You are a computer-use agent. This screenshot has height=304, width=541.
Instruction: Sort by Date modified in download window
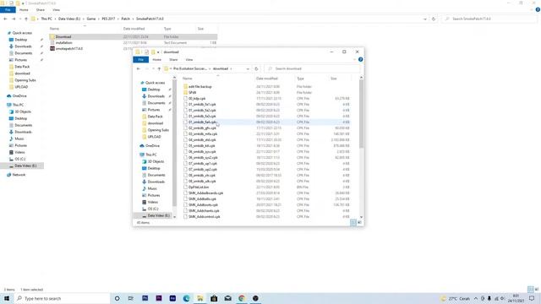pyautogui.click(x=267, y=79)
